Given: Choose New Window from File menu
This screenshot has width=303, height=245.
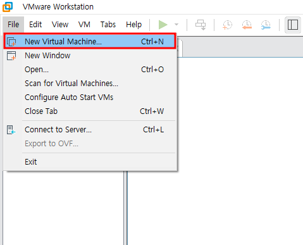Looking at the screenshot, I should click(x=90, y=56).
